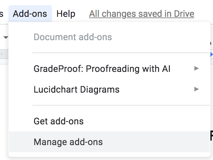The image size is (213, 160).
Task: Expand the Lucidchart Diagrams submenu arrow
Action: click(x=196, y=89)
